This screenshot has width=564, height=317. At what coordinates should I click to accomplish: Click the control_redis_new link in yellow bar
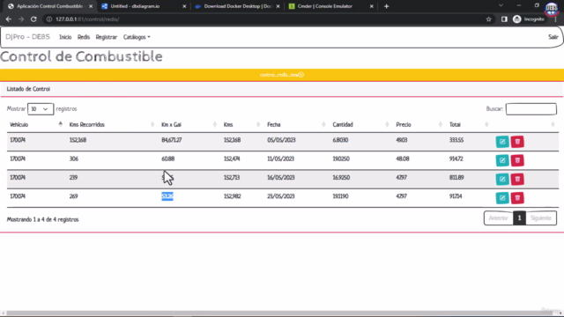pos(282,75)
